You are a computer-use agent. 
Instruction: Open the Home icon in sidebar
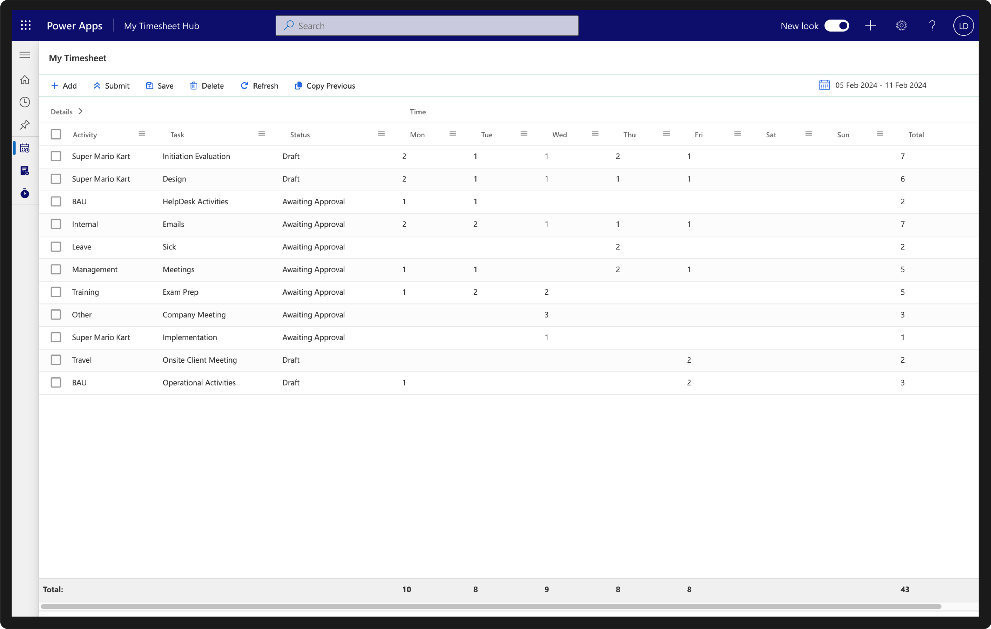tap(25, 80)
